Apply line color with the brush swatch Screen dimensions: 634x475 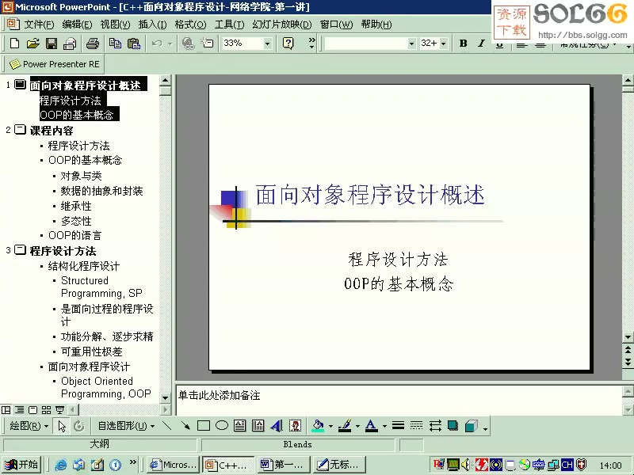tap(345, 426)
